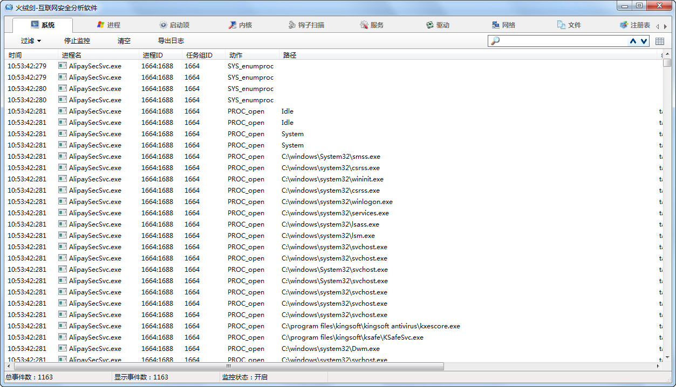Click the horizontal scrollbar left arrow
The width and height of the screenshot is (676, 387).
tap(9, 366)
